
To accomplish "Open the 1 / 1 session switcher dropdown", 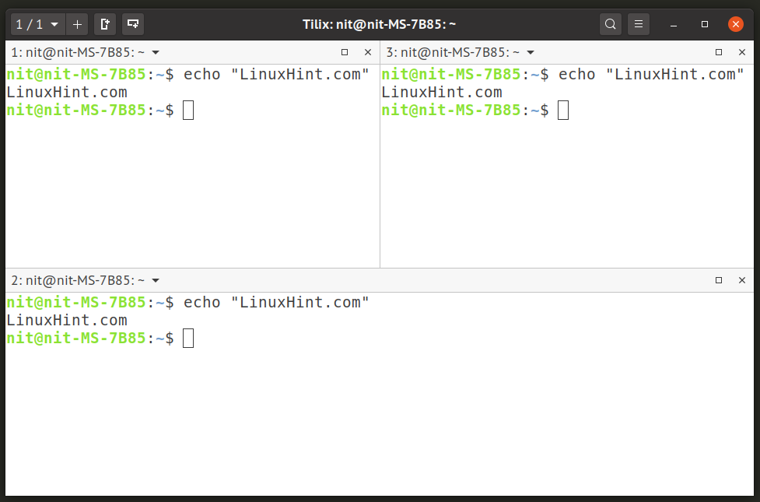I will [x=37, y=24].
